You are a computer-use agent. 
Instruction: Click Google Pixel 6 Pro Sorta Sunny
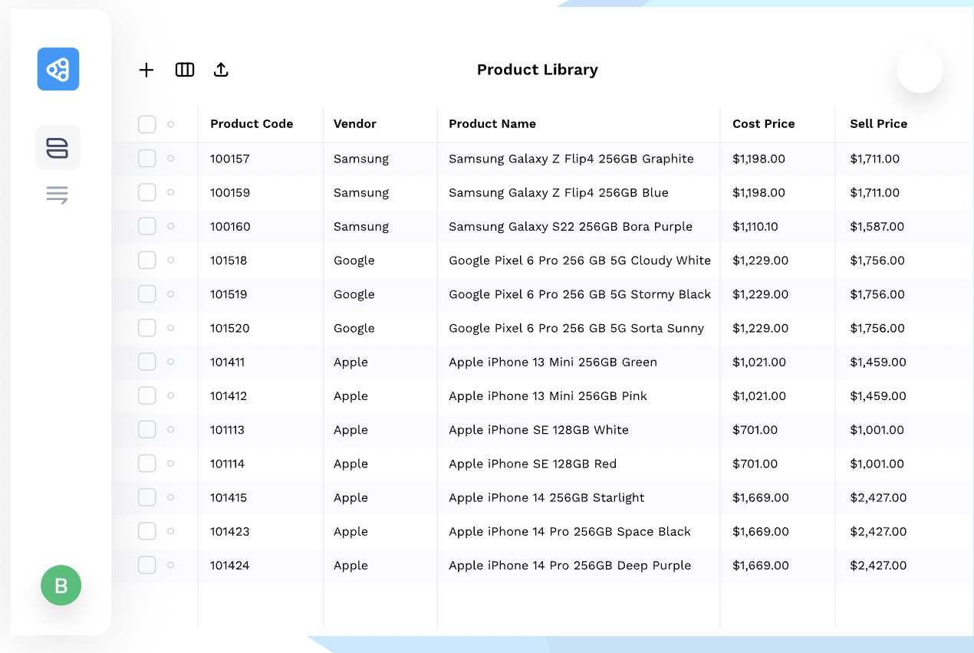pyautogui.click(x=577, y=328)
